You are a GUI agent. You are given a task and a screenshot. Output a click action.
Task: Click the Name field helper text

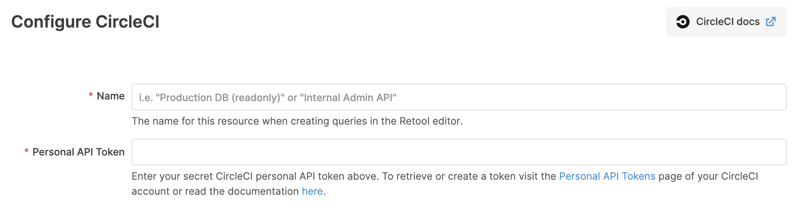click(x=297, y=121)
